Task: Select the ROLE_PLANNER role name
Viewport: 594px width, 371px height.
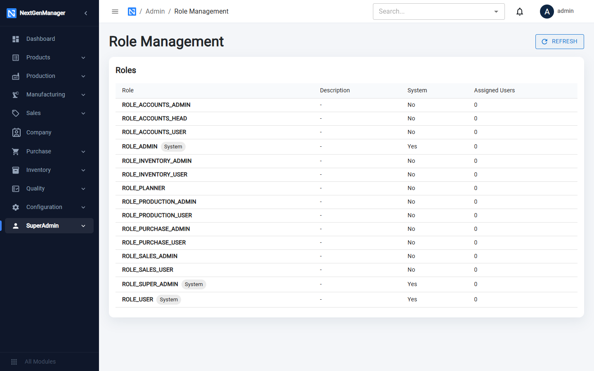Action: point(144,188)
